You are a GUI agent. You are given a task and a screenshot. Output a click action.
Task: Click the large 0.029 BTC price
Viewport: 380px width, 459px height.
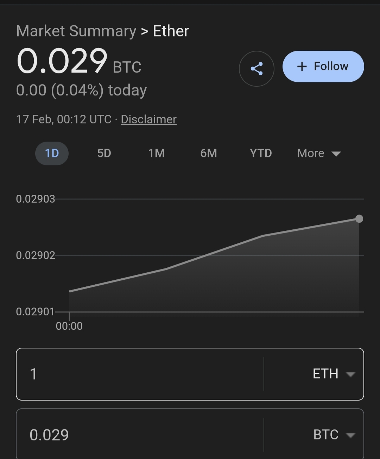(x=62, y=62)
